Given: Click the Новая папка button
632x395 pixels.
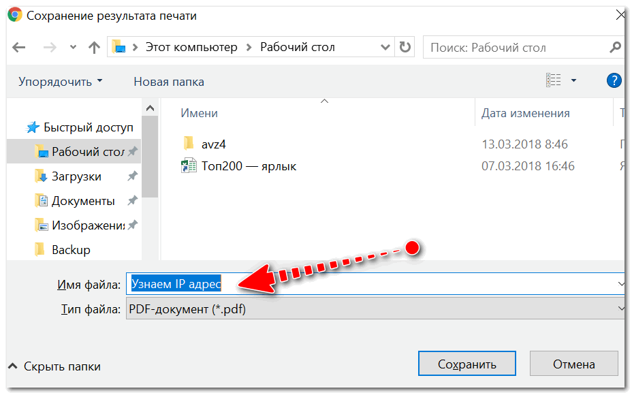Looking at the screenshot, I should pyautogui.click(x=169, y=82).
